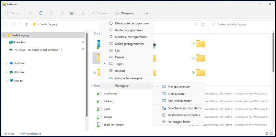Screen dimensions: 276x137
Task: Collapse the Recente bestanden group header
Action: (x=92, y=85)
